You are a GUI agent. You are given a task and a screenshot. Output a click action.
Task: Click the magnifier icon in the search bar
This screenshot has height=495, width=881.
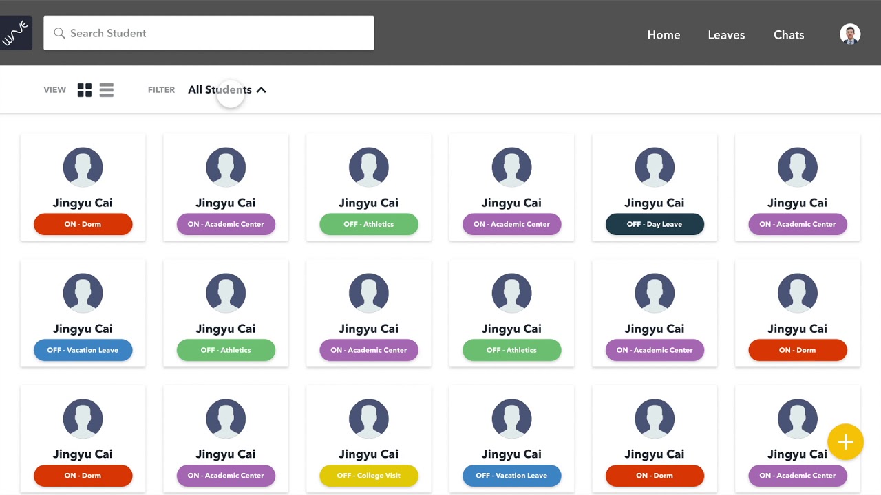coord(59,33)
